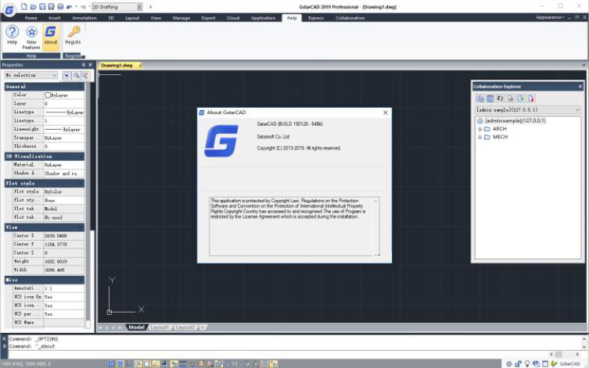Expand the ARCH folder in Collaboration Explorer
This screenshot has width=589, height=368.
pos(479,129)
